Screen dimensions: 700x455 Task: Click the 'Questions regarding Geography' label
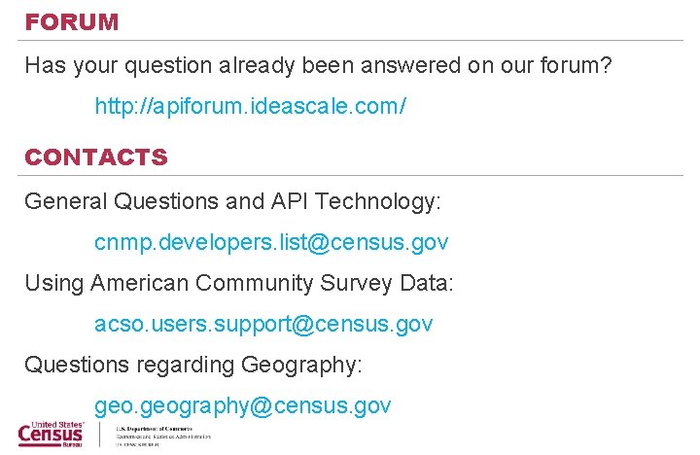[x=192, y=365]
